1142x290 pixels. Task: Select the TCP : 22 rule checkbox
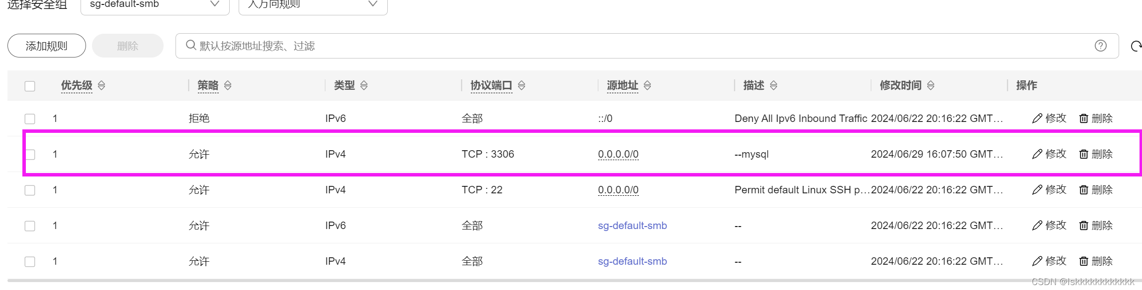point(30,190)
